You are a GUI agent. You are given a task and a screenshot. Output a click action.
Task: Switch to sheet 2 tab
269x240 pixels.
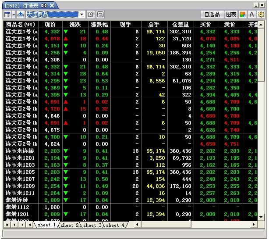point(70,225)
